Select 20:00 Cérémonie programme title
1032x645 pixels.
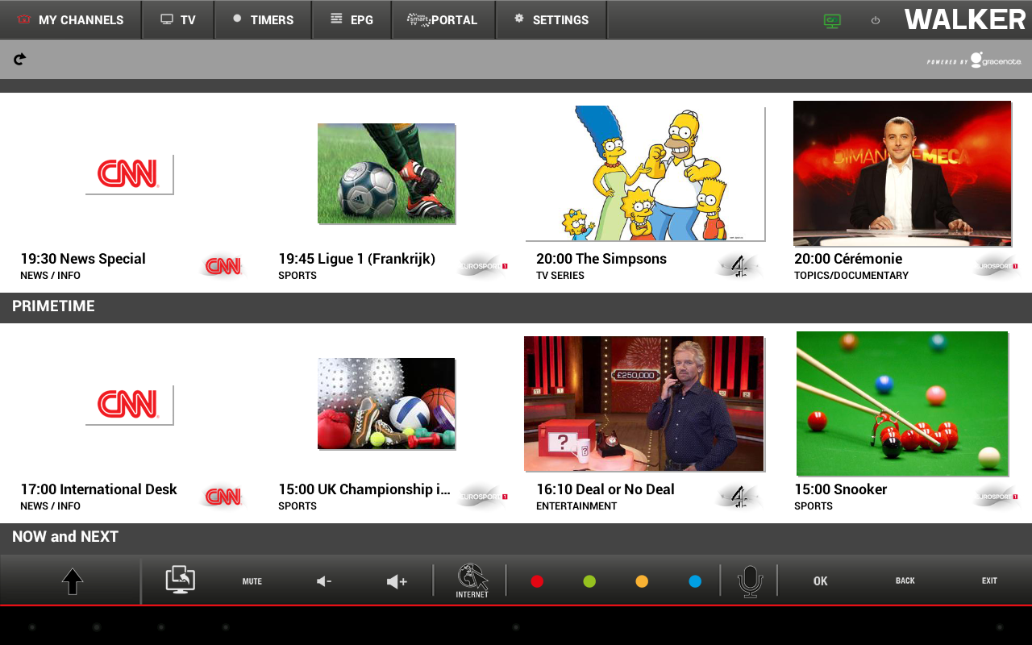[848, 259]
